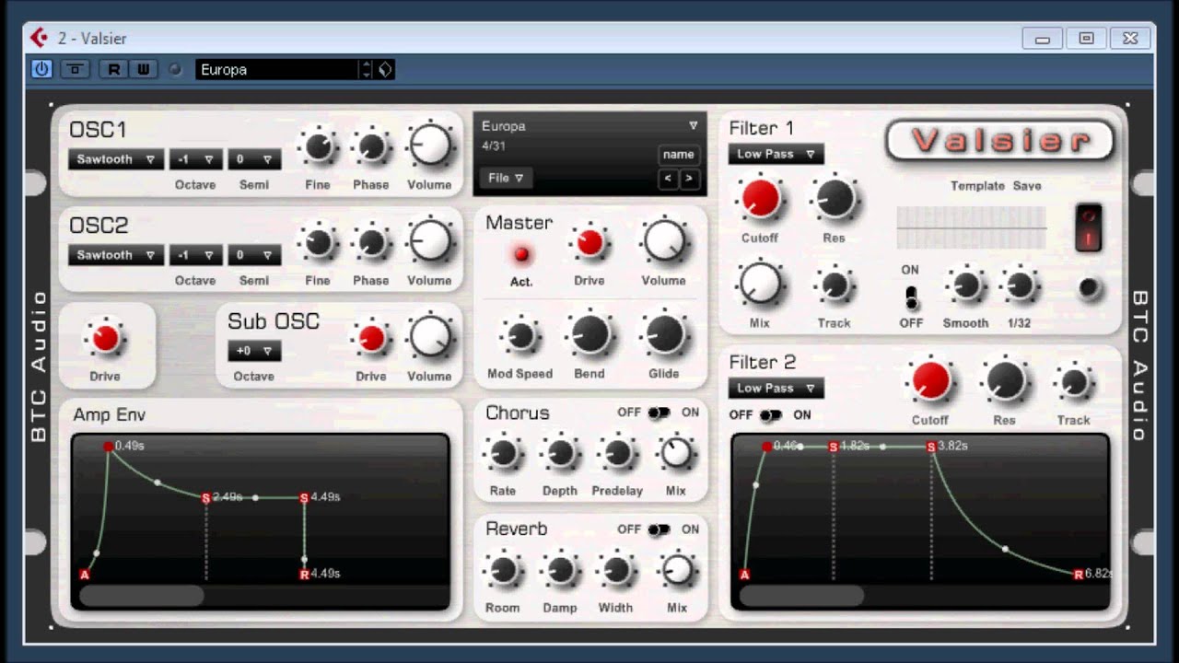Toggle the Filter 2 OFF/ON switch
Image resolution: width=1179 pixels, height=663 pixels.
pos(771,415)
